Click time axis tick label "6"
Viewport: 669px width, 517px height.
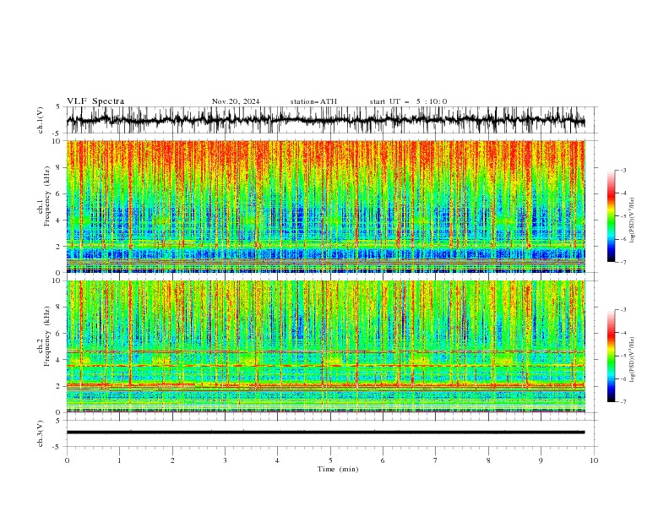383,460
